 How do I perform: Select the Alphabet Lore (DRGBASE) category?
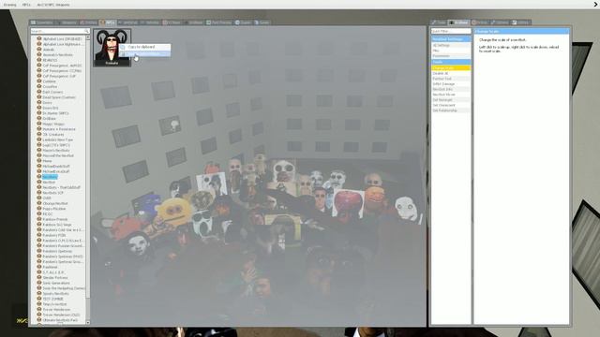tap(62, 39)
